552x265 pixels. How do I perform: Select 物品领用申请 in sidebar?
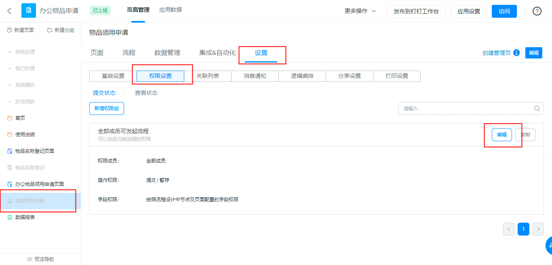coord(40,201)
